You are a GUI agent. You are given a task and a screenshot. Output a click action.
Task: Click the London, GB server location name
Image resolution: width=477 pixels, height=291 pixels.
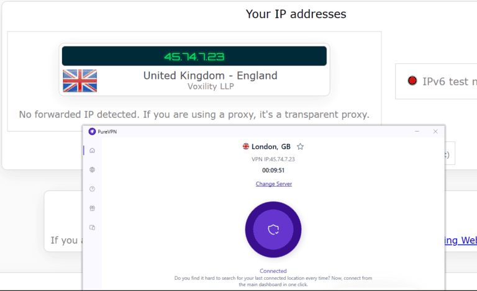pyautogui.click(x=271, y=146)
